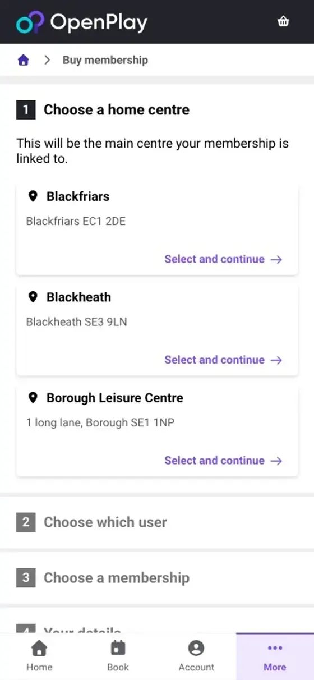This screenshot has height=680, width=314.
Task: Go to the home breadcrumb icon
Action: pos(23,60)
